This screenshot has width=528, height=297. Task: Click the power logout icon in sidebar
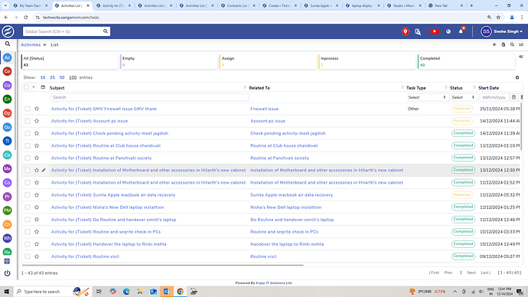(x=7, y=273)
